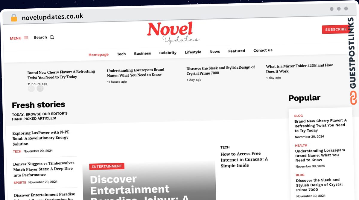Image resolution: width=359 pixels, height=200 pixels.
Task: Hit the red SUBSCRIBE button
Action: click(336, 29)
